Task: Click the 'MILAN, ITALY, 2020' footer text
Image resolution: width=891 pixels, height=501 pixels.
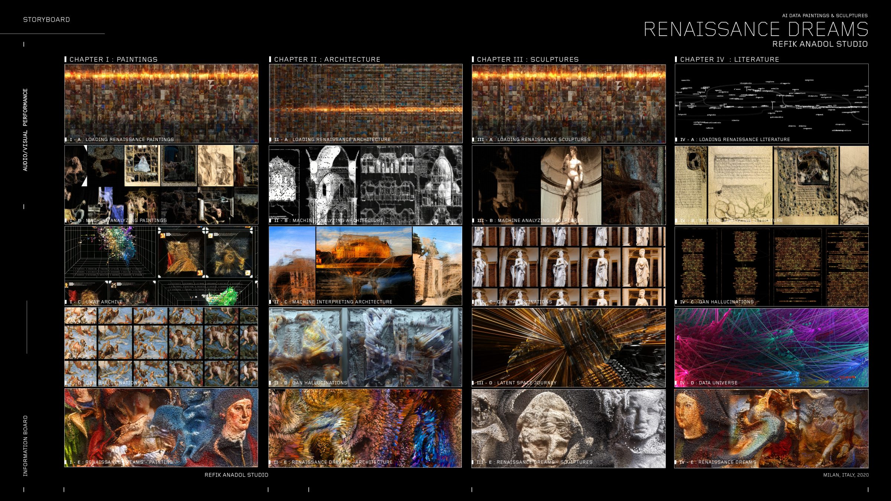Action: 846,475
